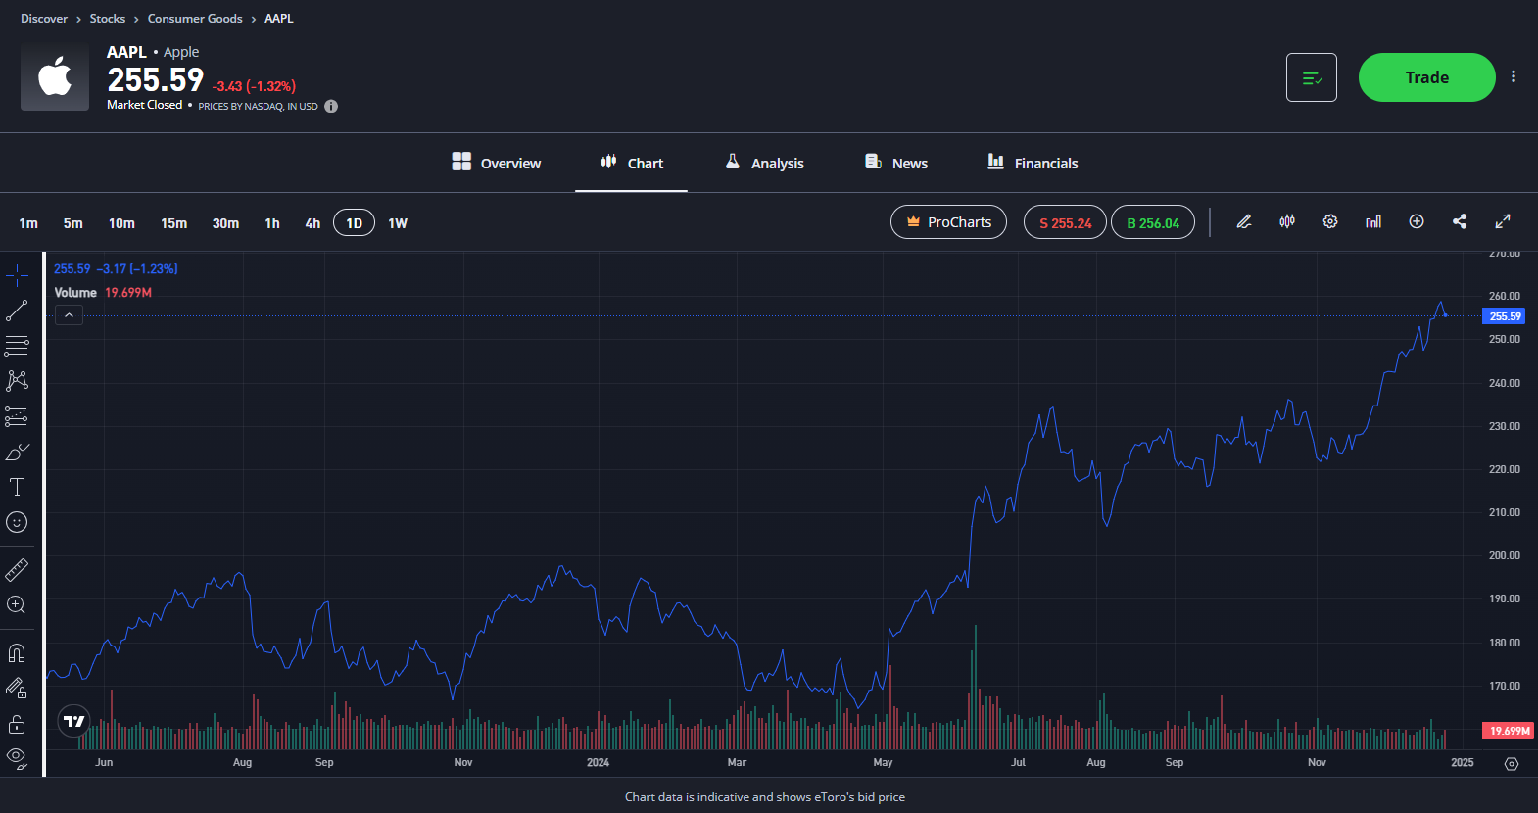This screenshot has height=813, width=1538.
Task: Add AAPL to watchlist icon button
Action: tap(1312, 77)
